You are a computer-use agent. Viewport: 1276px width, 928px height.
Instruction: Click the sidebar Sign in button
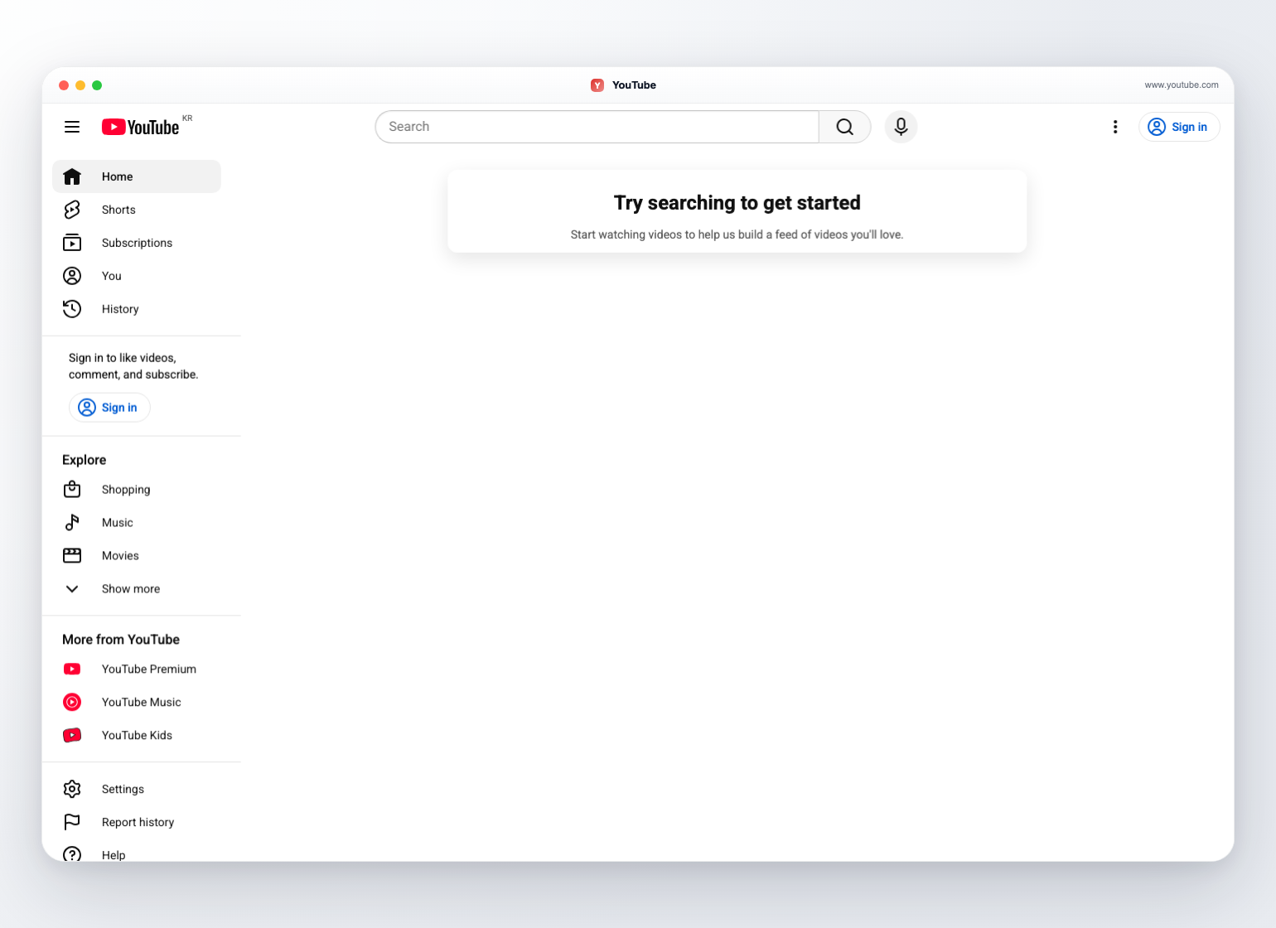tap(109, 408)
